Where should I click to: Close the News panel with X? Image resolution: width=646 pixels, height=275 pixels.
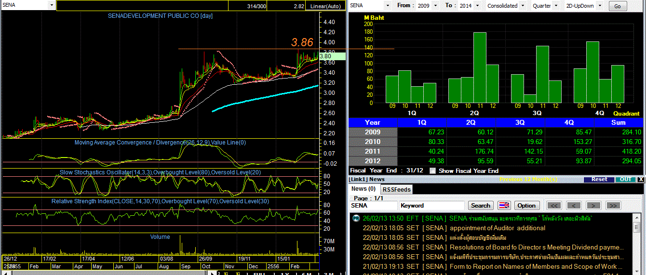(x=641, y=179)
